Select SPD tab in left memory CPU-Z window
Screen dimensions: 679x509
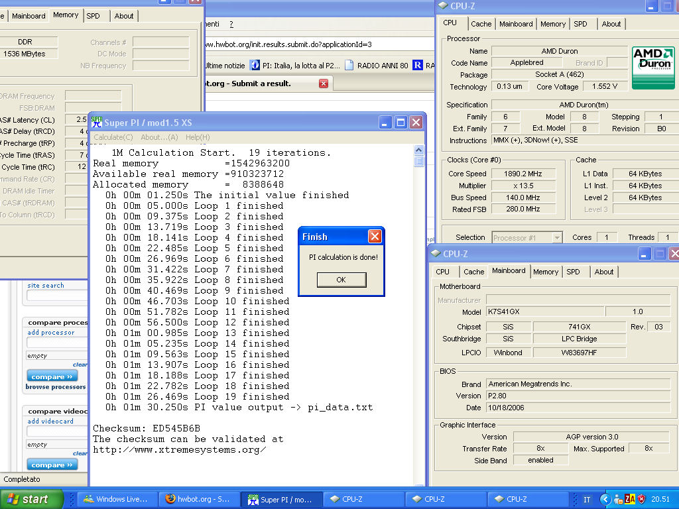tap(93, 16)
